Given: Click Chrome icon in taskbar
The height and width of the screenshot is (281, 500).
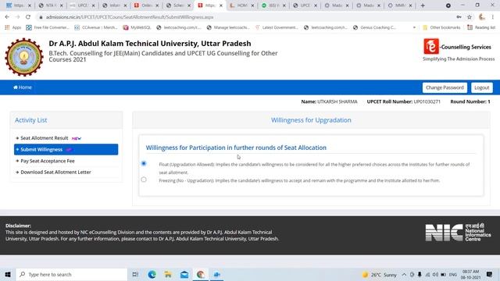Looking at the screenshot, I should [x=201, y=274].
